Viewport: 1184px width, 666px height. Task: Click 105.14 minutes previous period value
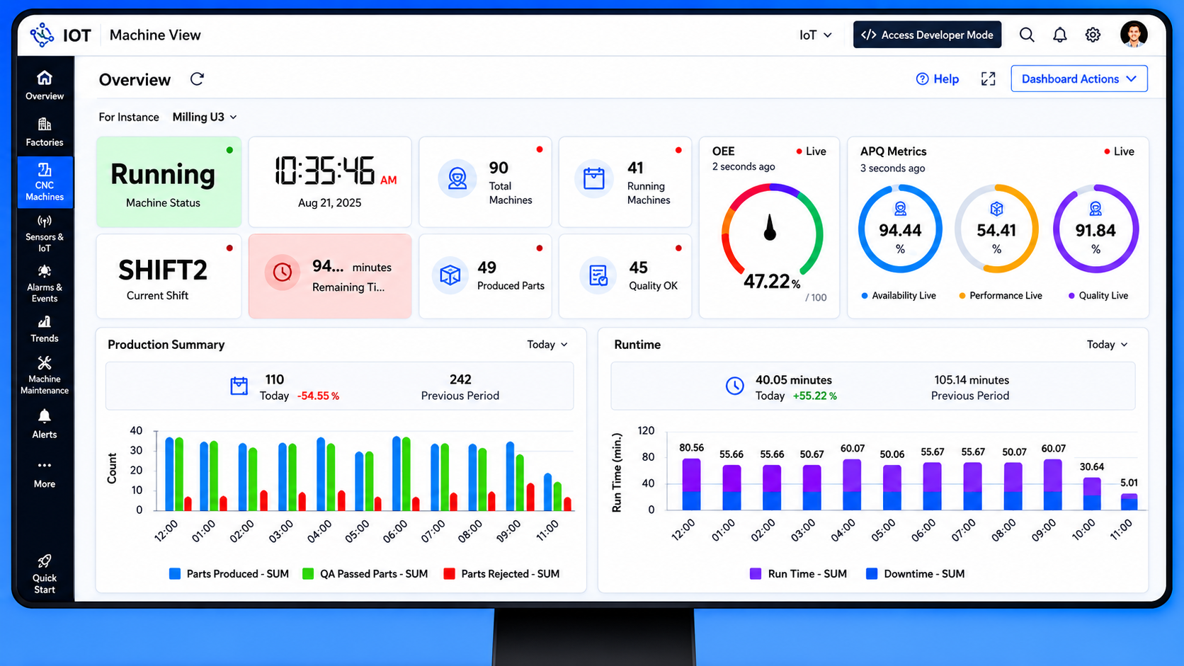click(972, 380)
